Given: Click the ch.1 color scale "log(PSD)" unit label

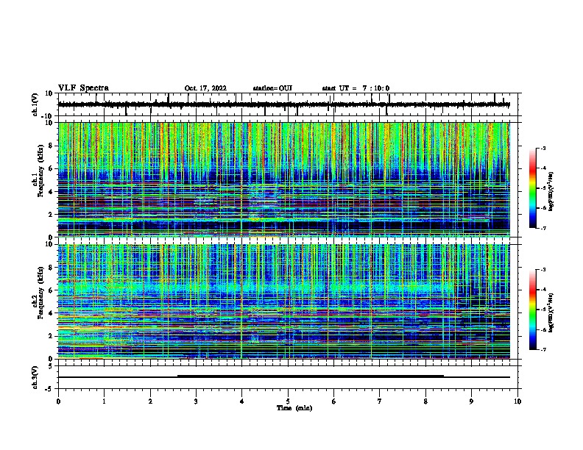Looking at the screenshot, I should coord(551,191).
